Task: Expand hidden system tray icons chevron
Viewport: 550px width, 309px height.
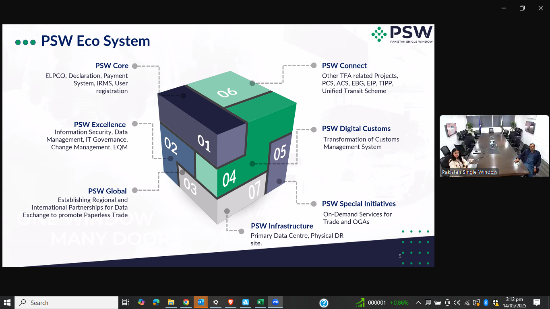Action: 418,303
